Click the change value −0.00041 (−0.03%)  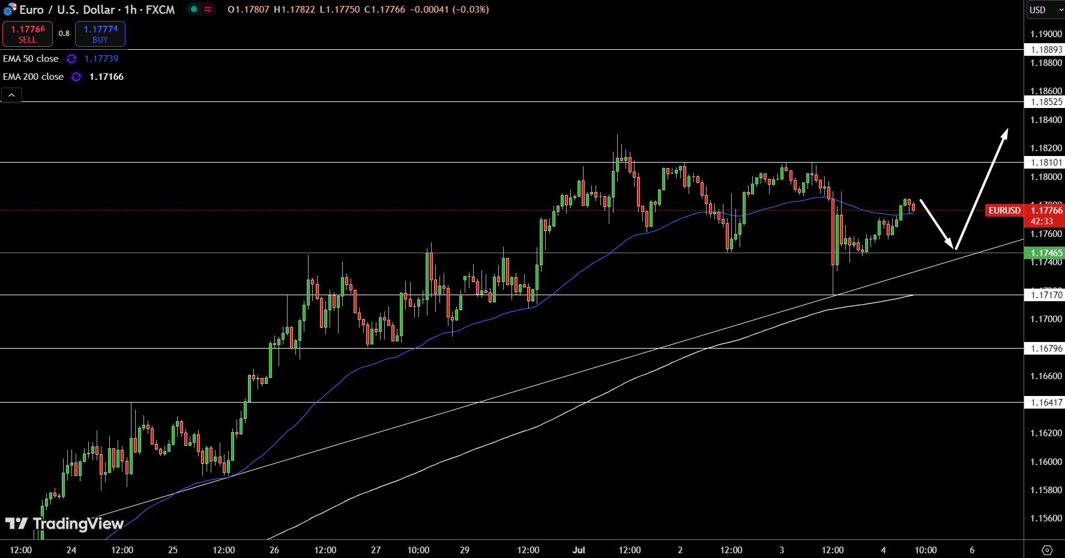[x=450, y=10]
